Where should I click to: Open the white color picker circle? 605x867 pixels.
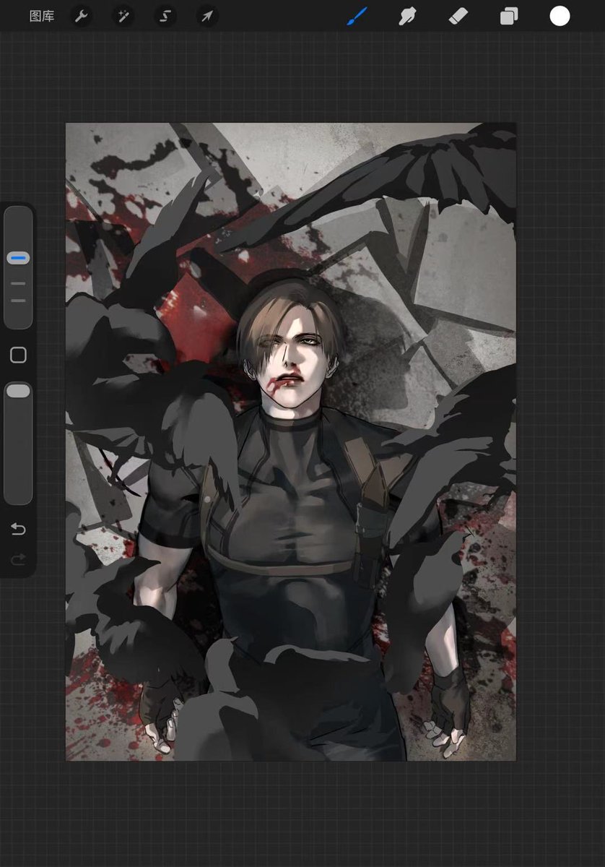click(x=560, y=16)
